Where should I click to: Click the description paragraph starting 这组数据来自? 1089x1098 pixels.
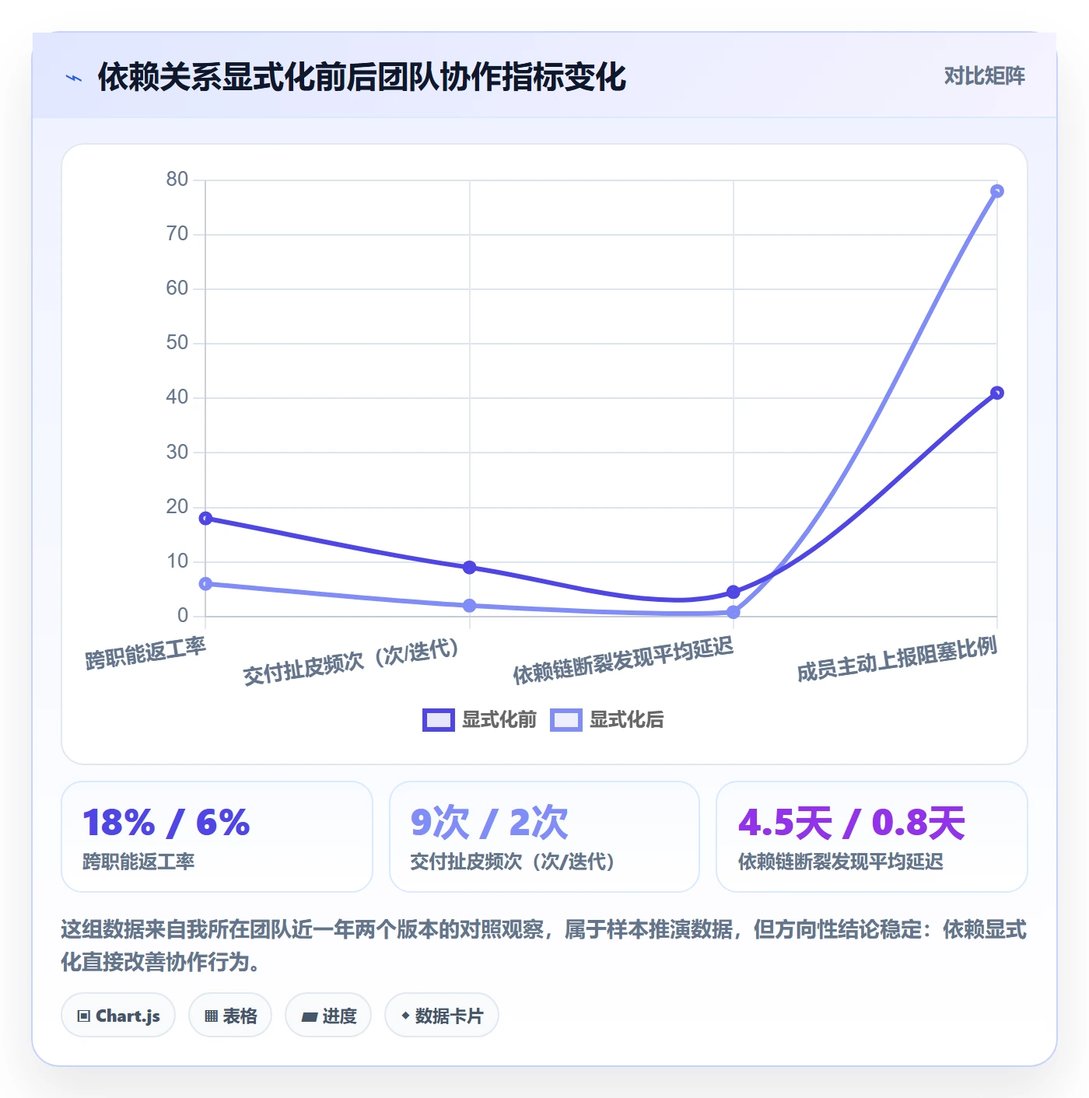pyautogui.click(x=544, y=946)
